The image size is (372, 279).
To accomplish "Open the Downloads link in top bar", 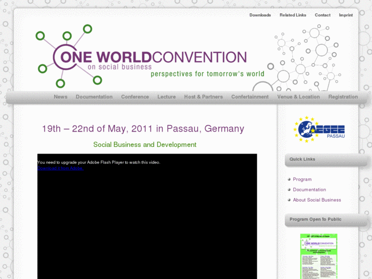I will pyautogui.click(x=260, y=15).
